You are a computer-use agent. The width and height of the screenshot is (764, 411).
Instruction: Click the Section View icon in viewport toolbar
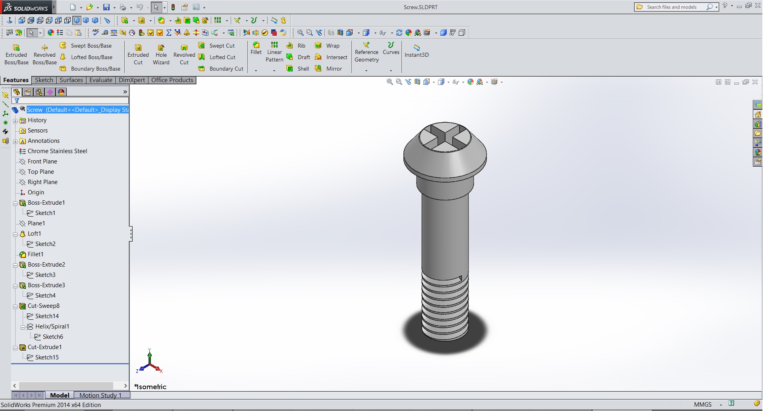pyautogui.click(x=417, y=82)
